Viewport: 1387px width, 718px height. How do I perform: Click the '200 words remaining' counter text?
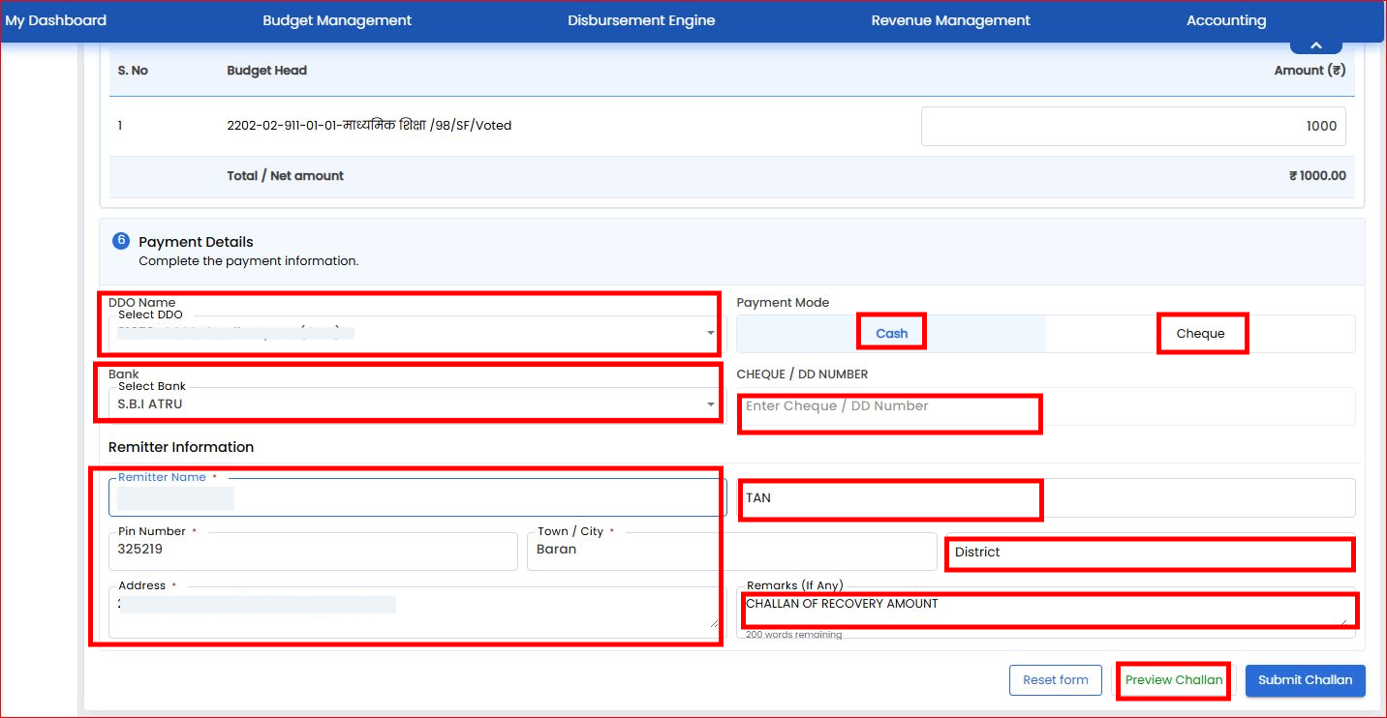click(793, 635)
